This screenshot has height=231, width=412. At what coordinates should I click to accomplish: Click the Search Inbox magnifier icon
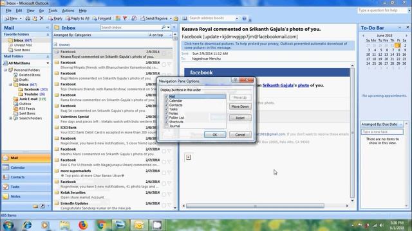pyautogui.click(x=164, y=28)
